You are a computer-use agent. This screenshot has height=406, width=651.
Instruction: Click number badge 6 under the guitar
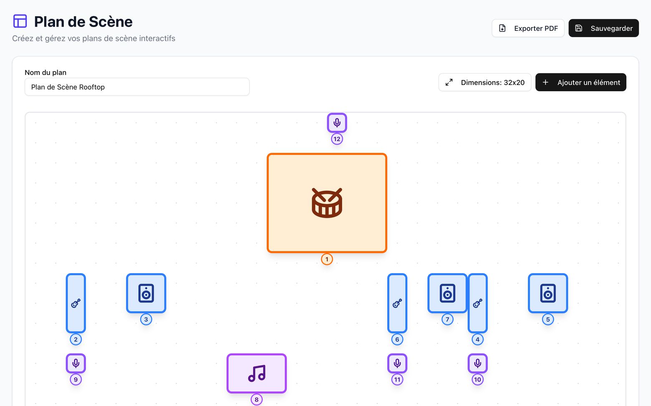(x=397, y=339)
